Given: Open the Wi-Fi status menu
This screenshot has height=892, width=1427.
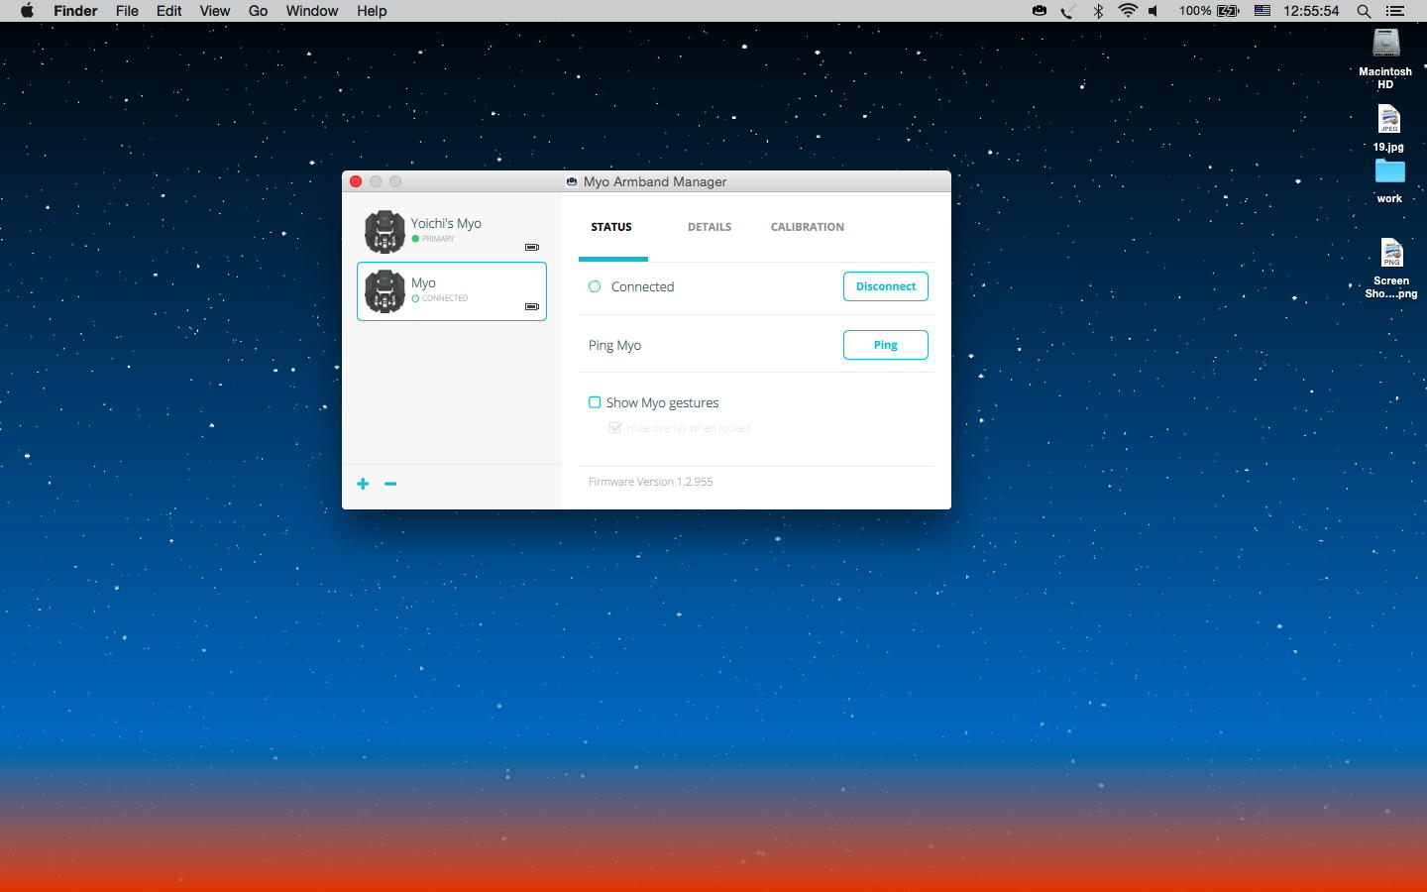Looking at the screenshot, I should 1128,11.
